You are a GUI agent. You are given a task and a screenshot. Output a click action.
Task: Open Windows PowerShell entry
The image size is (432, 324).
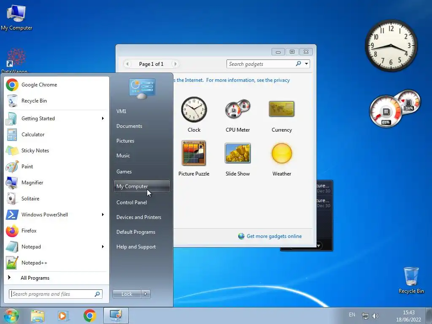(57, 215)
